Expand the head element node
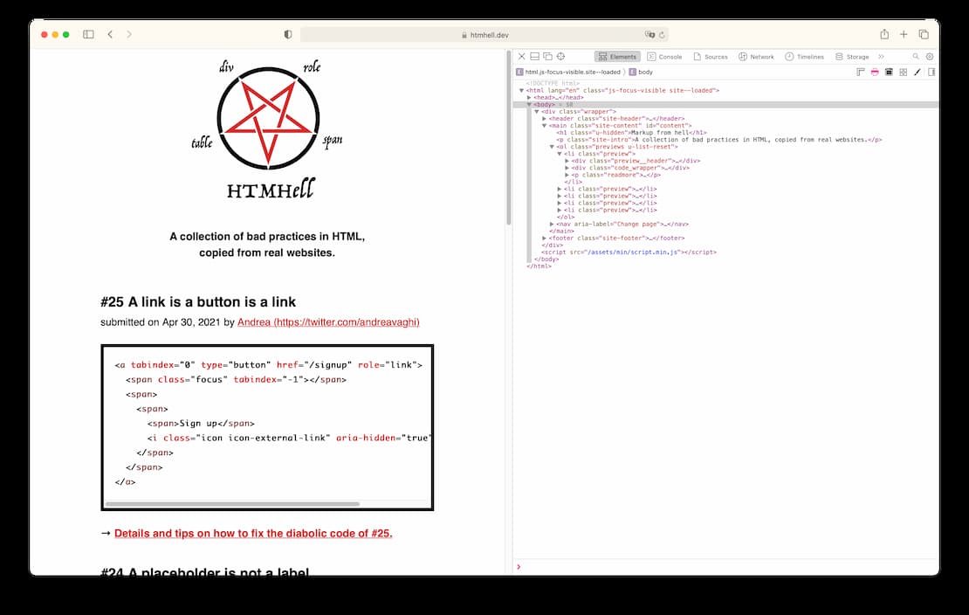The height and width of the screenshot is (615, 969). (x=529, y=97)
